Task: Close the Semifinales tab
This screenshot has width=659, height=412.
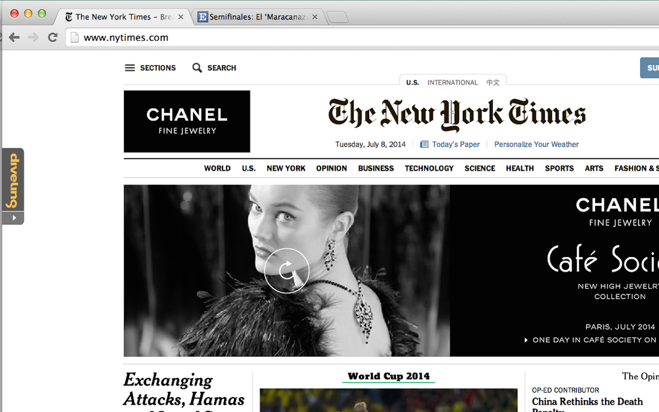Action: point(315,17)
